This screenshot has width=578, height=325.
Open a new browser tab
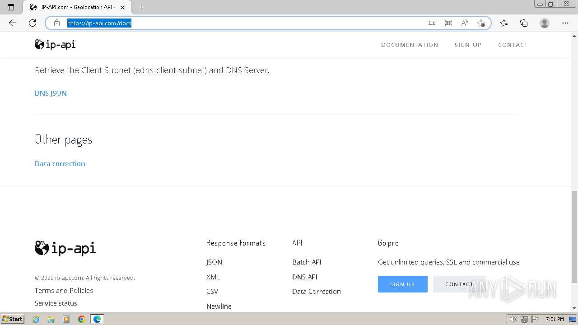tap(141, 7)
